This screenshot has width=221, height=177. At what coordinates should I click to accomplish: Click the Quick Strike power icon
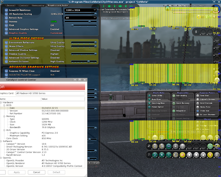coord(149,95)
